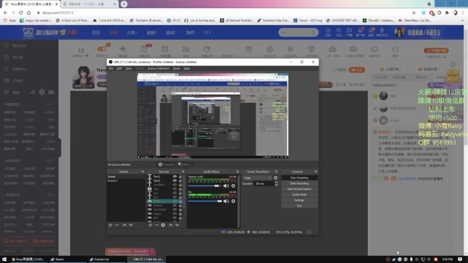Move scene down in Scenes list
468x263 pixels.
130,225
